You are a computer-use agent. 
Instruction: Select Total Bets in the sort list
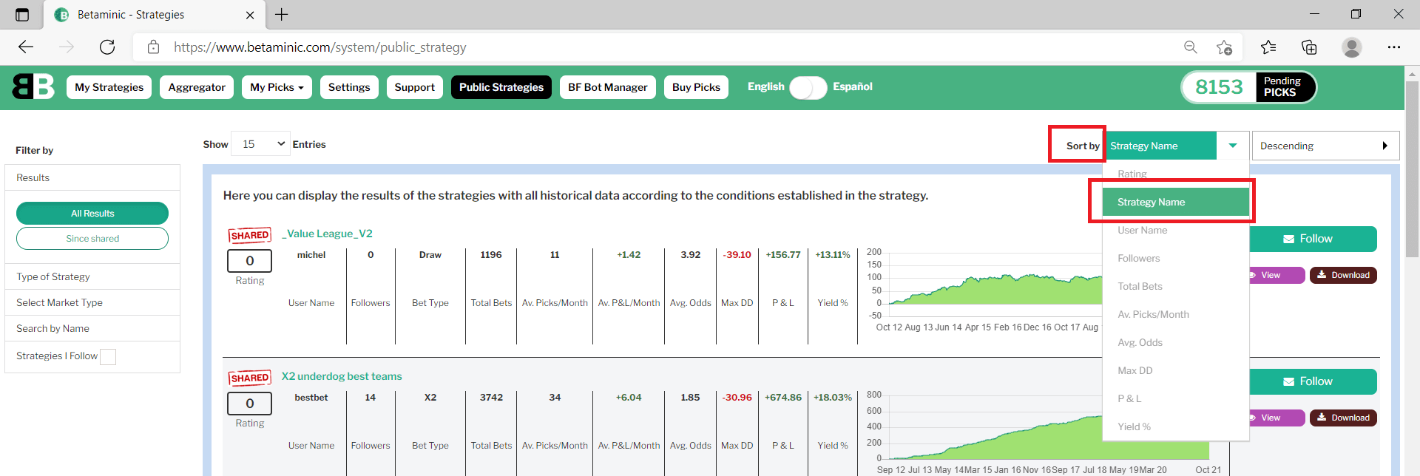tap(1176, 286)
